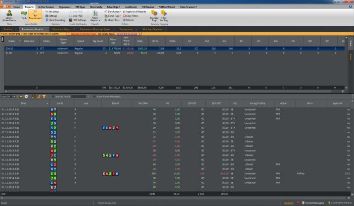This screenshot has height=206, width=354.
Task: Open Manage Tags
Action: click(x=154, y=16)
